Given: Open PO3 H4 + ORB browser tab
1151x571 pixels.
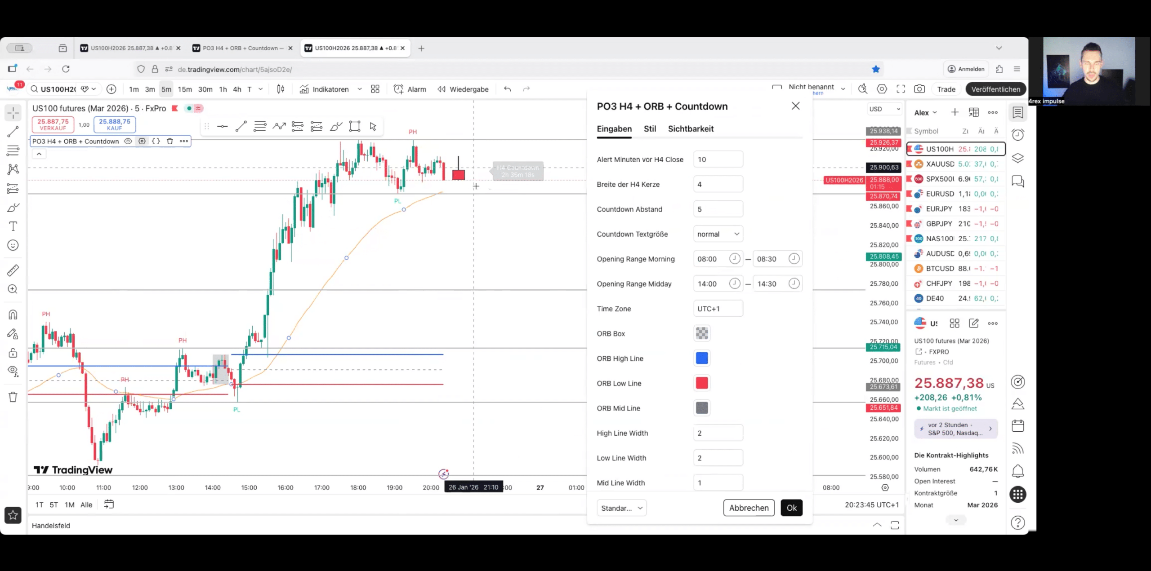Looking at the screenshot, I should tap(243, 48).
